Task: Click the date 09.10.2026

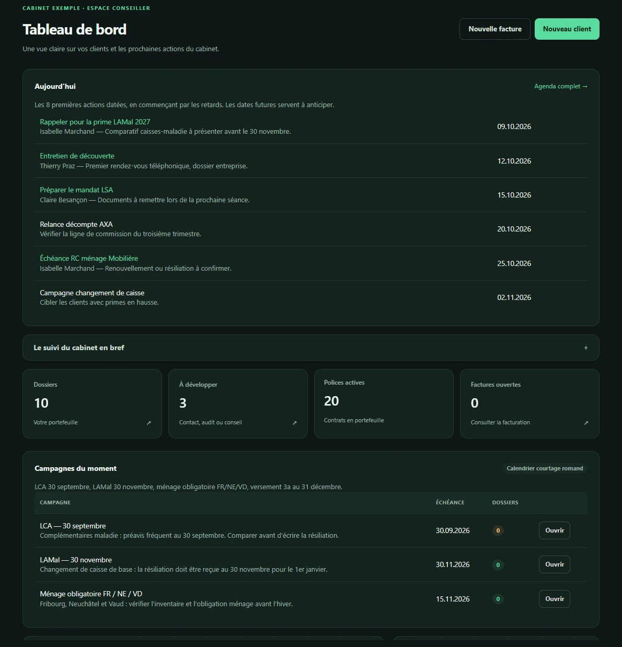Action: (514, 126)
